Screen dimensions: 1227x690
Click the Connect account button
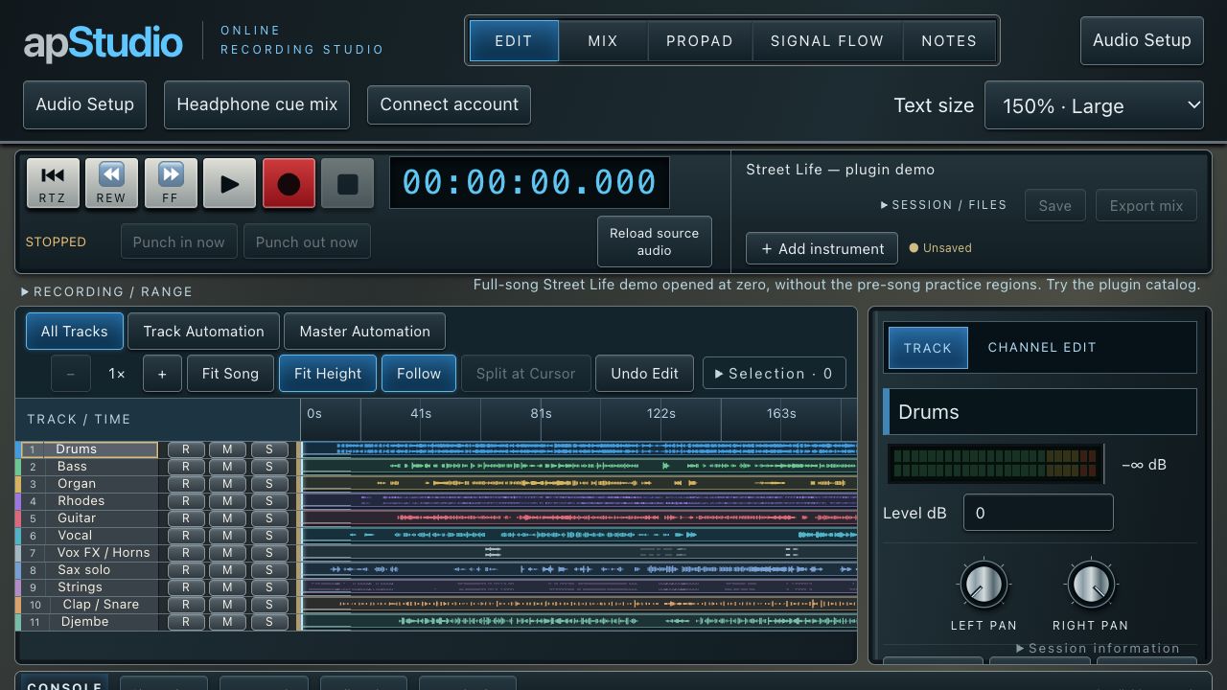click(449, 104)
